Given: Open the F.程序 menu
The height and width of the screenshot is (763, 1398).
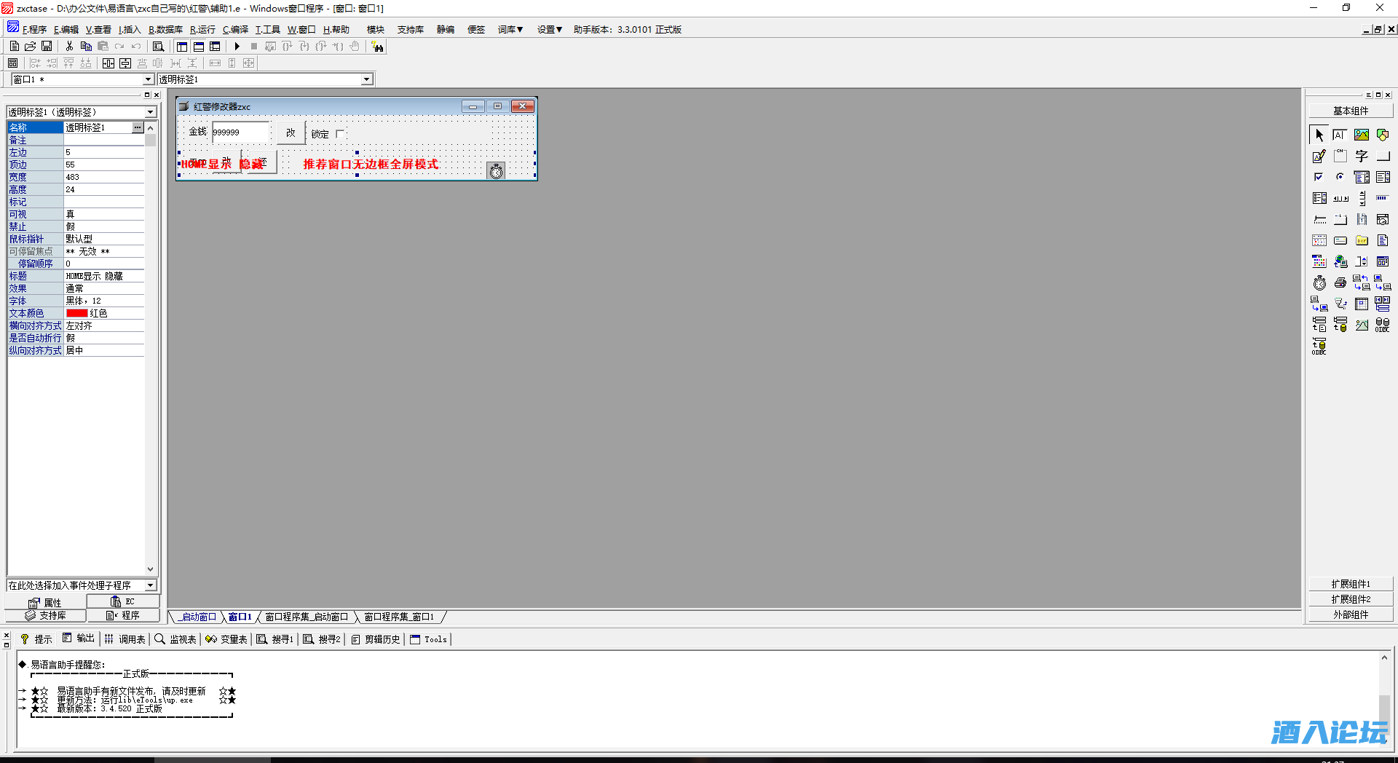Looking at the screenshot, I should (x=34, y=30).
